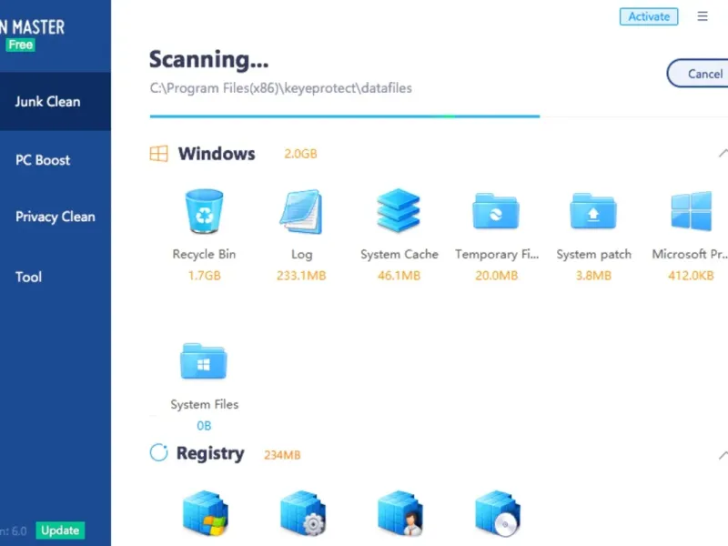Viewport: 728px width, 546px height.
Task: Select the registry cube with user figure
Action: [x=400, y=513]
